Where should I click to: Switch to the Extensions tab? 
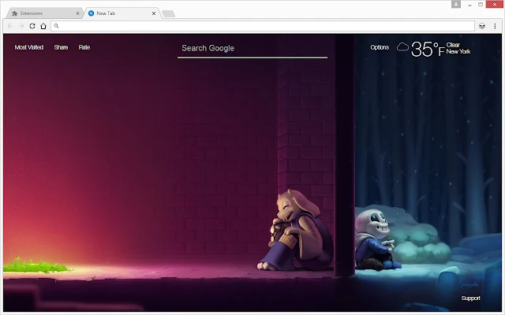click(44, 13)
